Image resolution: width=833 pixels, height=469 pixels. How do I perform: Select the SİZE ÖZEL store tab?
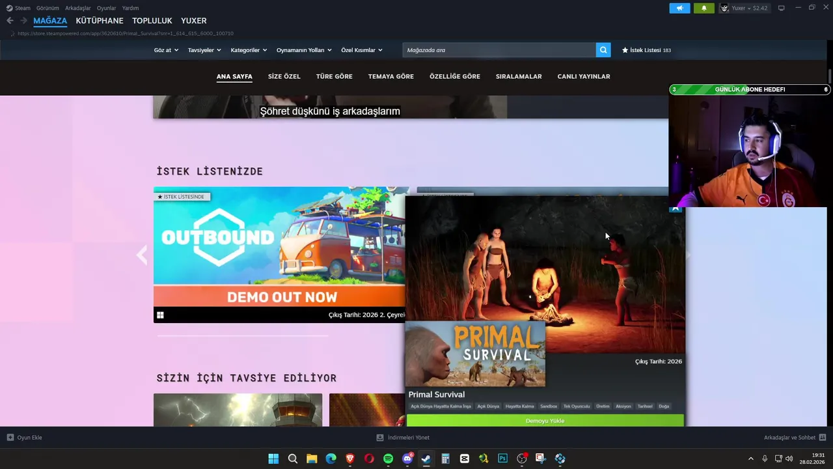point(284,76)
